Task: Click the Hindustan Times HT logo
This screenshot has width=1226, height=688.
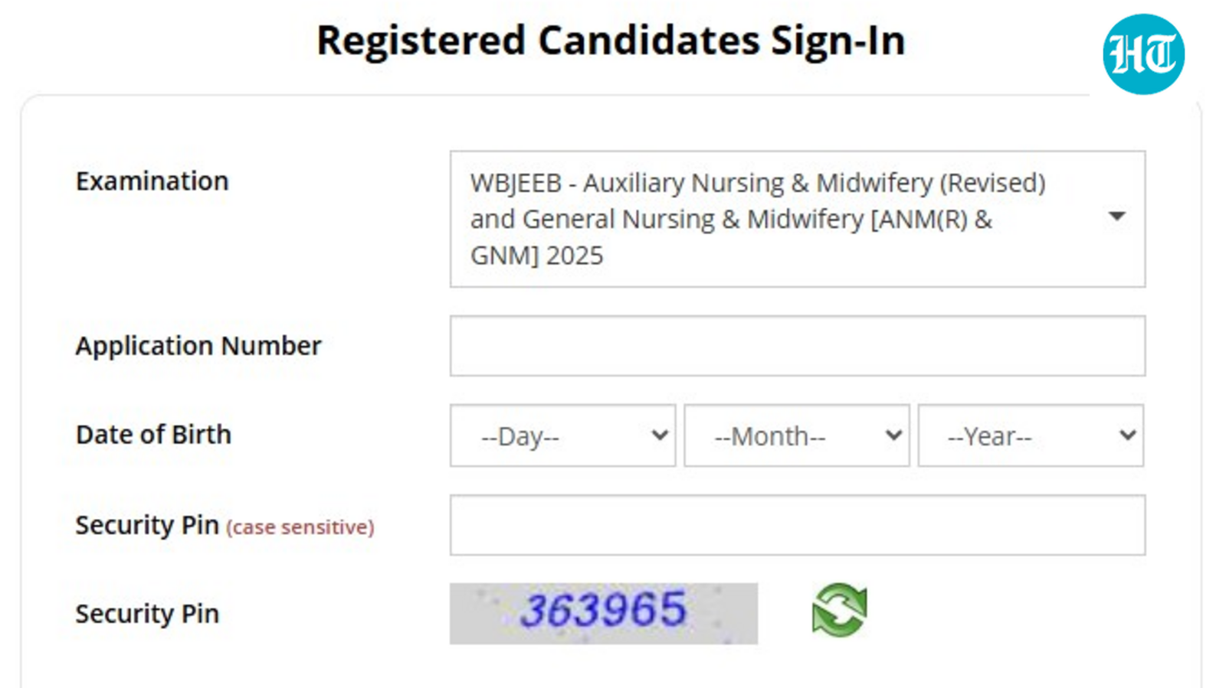Action: point(1143,54)
